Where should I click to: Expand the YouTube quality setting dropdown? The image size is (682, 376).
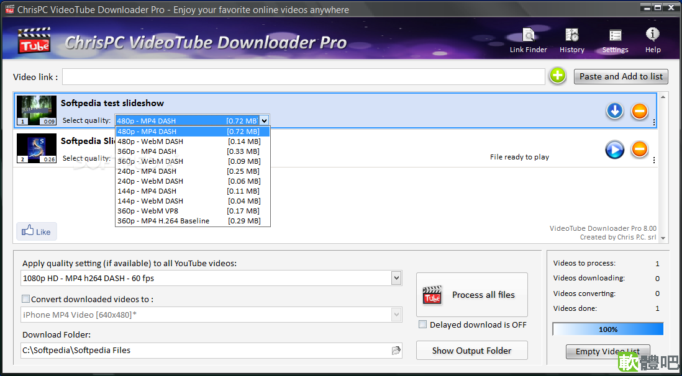396,278
